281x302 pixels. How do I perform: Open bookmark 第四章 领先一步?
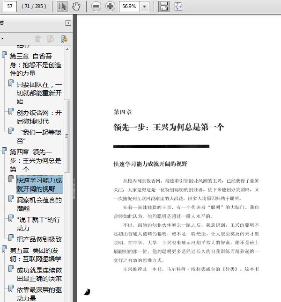tap(36, 161)
